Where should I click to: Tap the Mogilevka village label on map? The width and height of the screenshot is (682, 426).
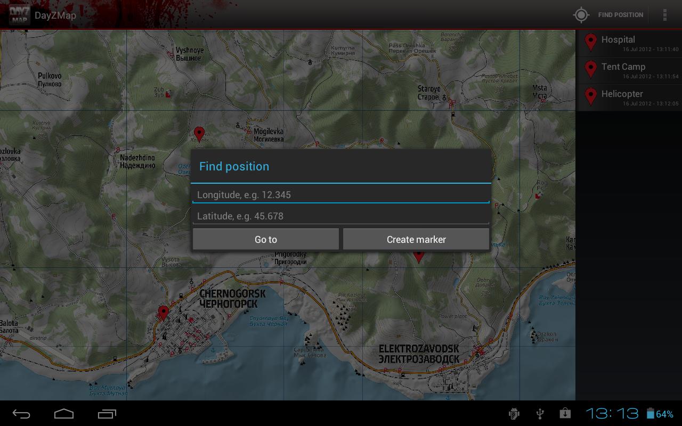[269, 135]
